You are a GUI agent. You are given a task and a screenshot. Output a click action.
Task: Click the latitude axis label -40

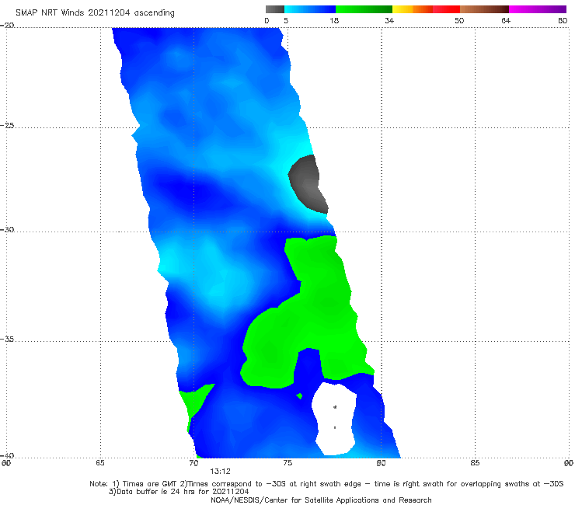(x=7, y=455)
